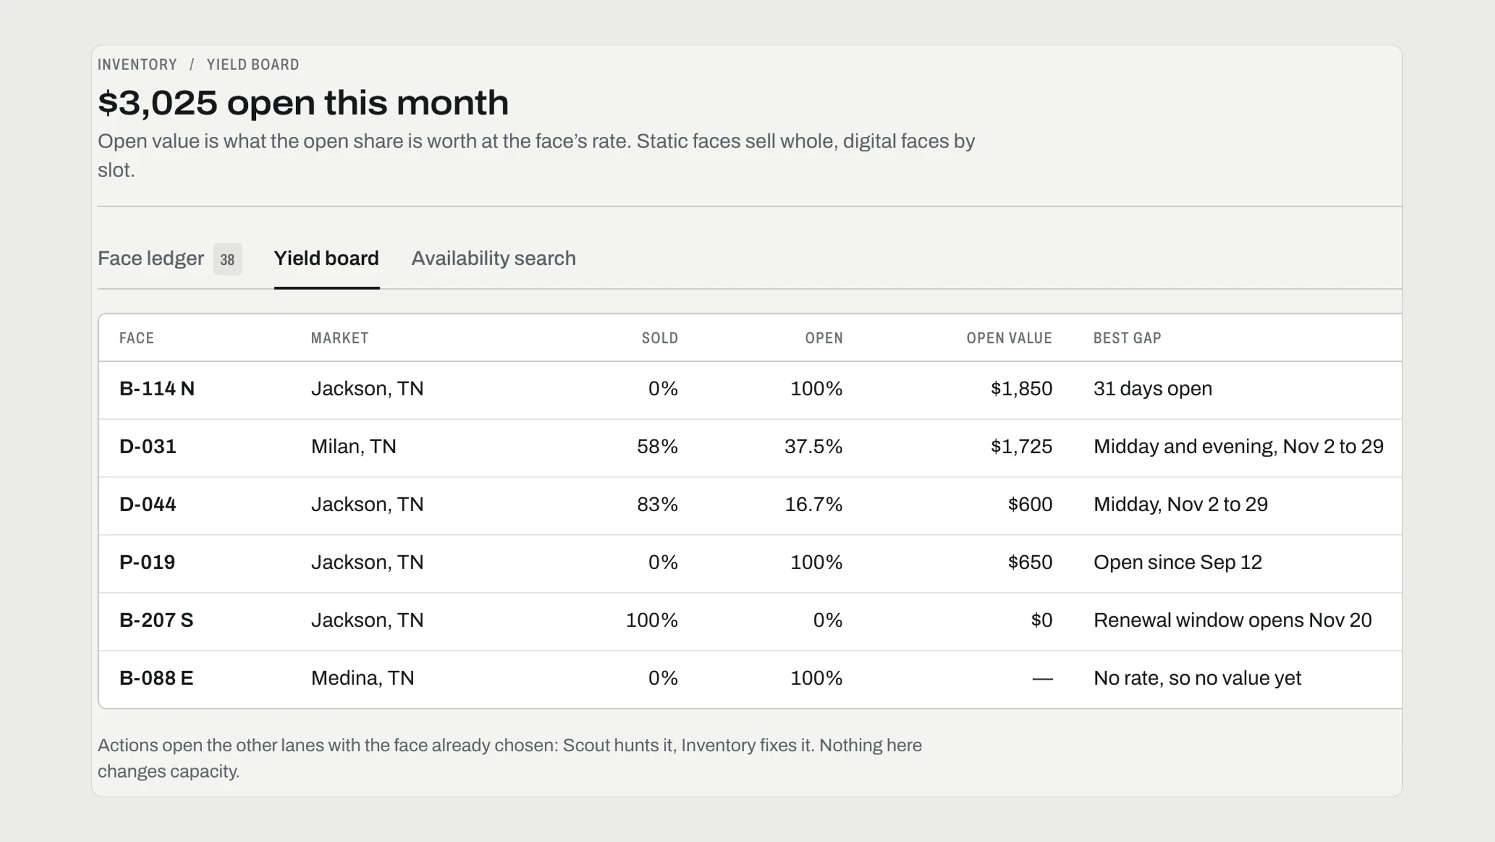This screenshot has height=842, width=1495.
Task: Click the 58% sold value
Action: click(657, 447)
